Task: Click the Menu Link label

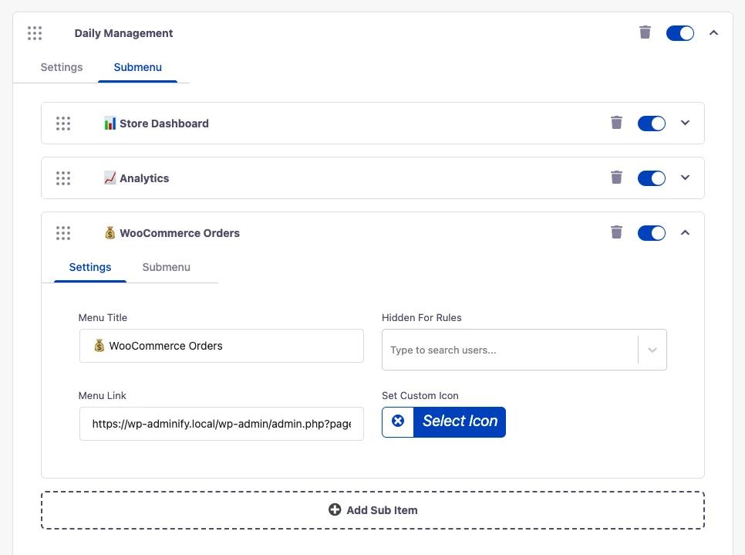Action: 102,396
